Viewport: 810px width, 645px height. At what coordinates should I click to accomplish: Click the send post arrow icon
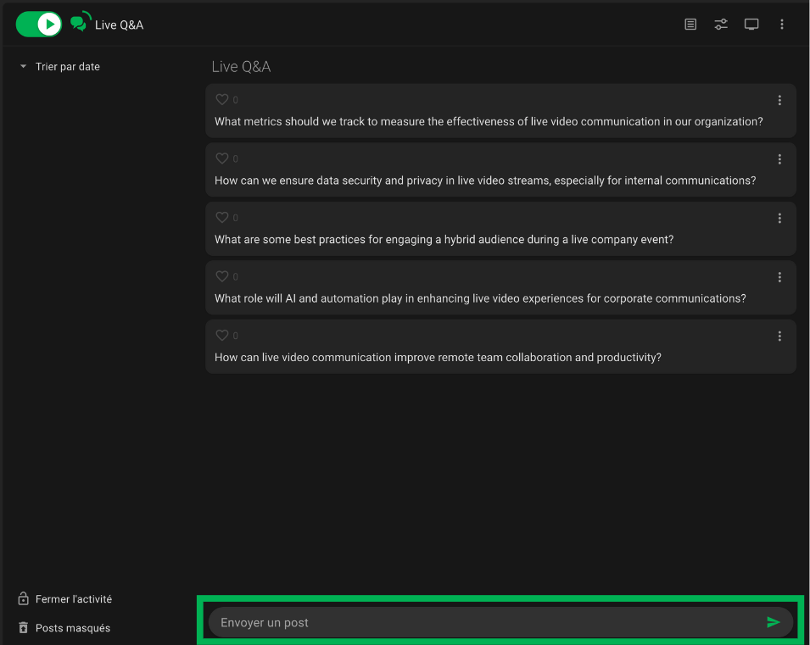point(773,622)
